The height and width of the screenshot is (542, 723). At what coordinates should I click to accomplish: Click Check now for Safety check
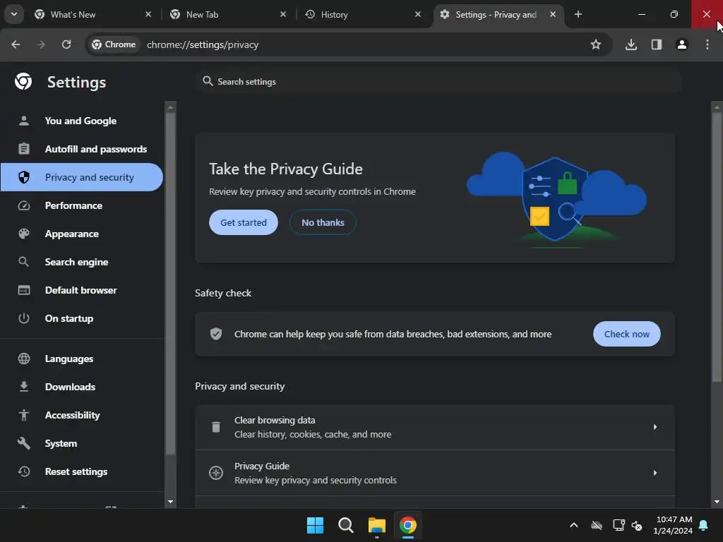coord(627,334)
